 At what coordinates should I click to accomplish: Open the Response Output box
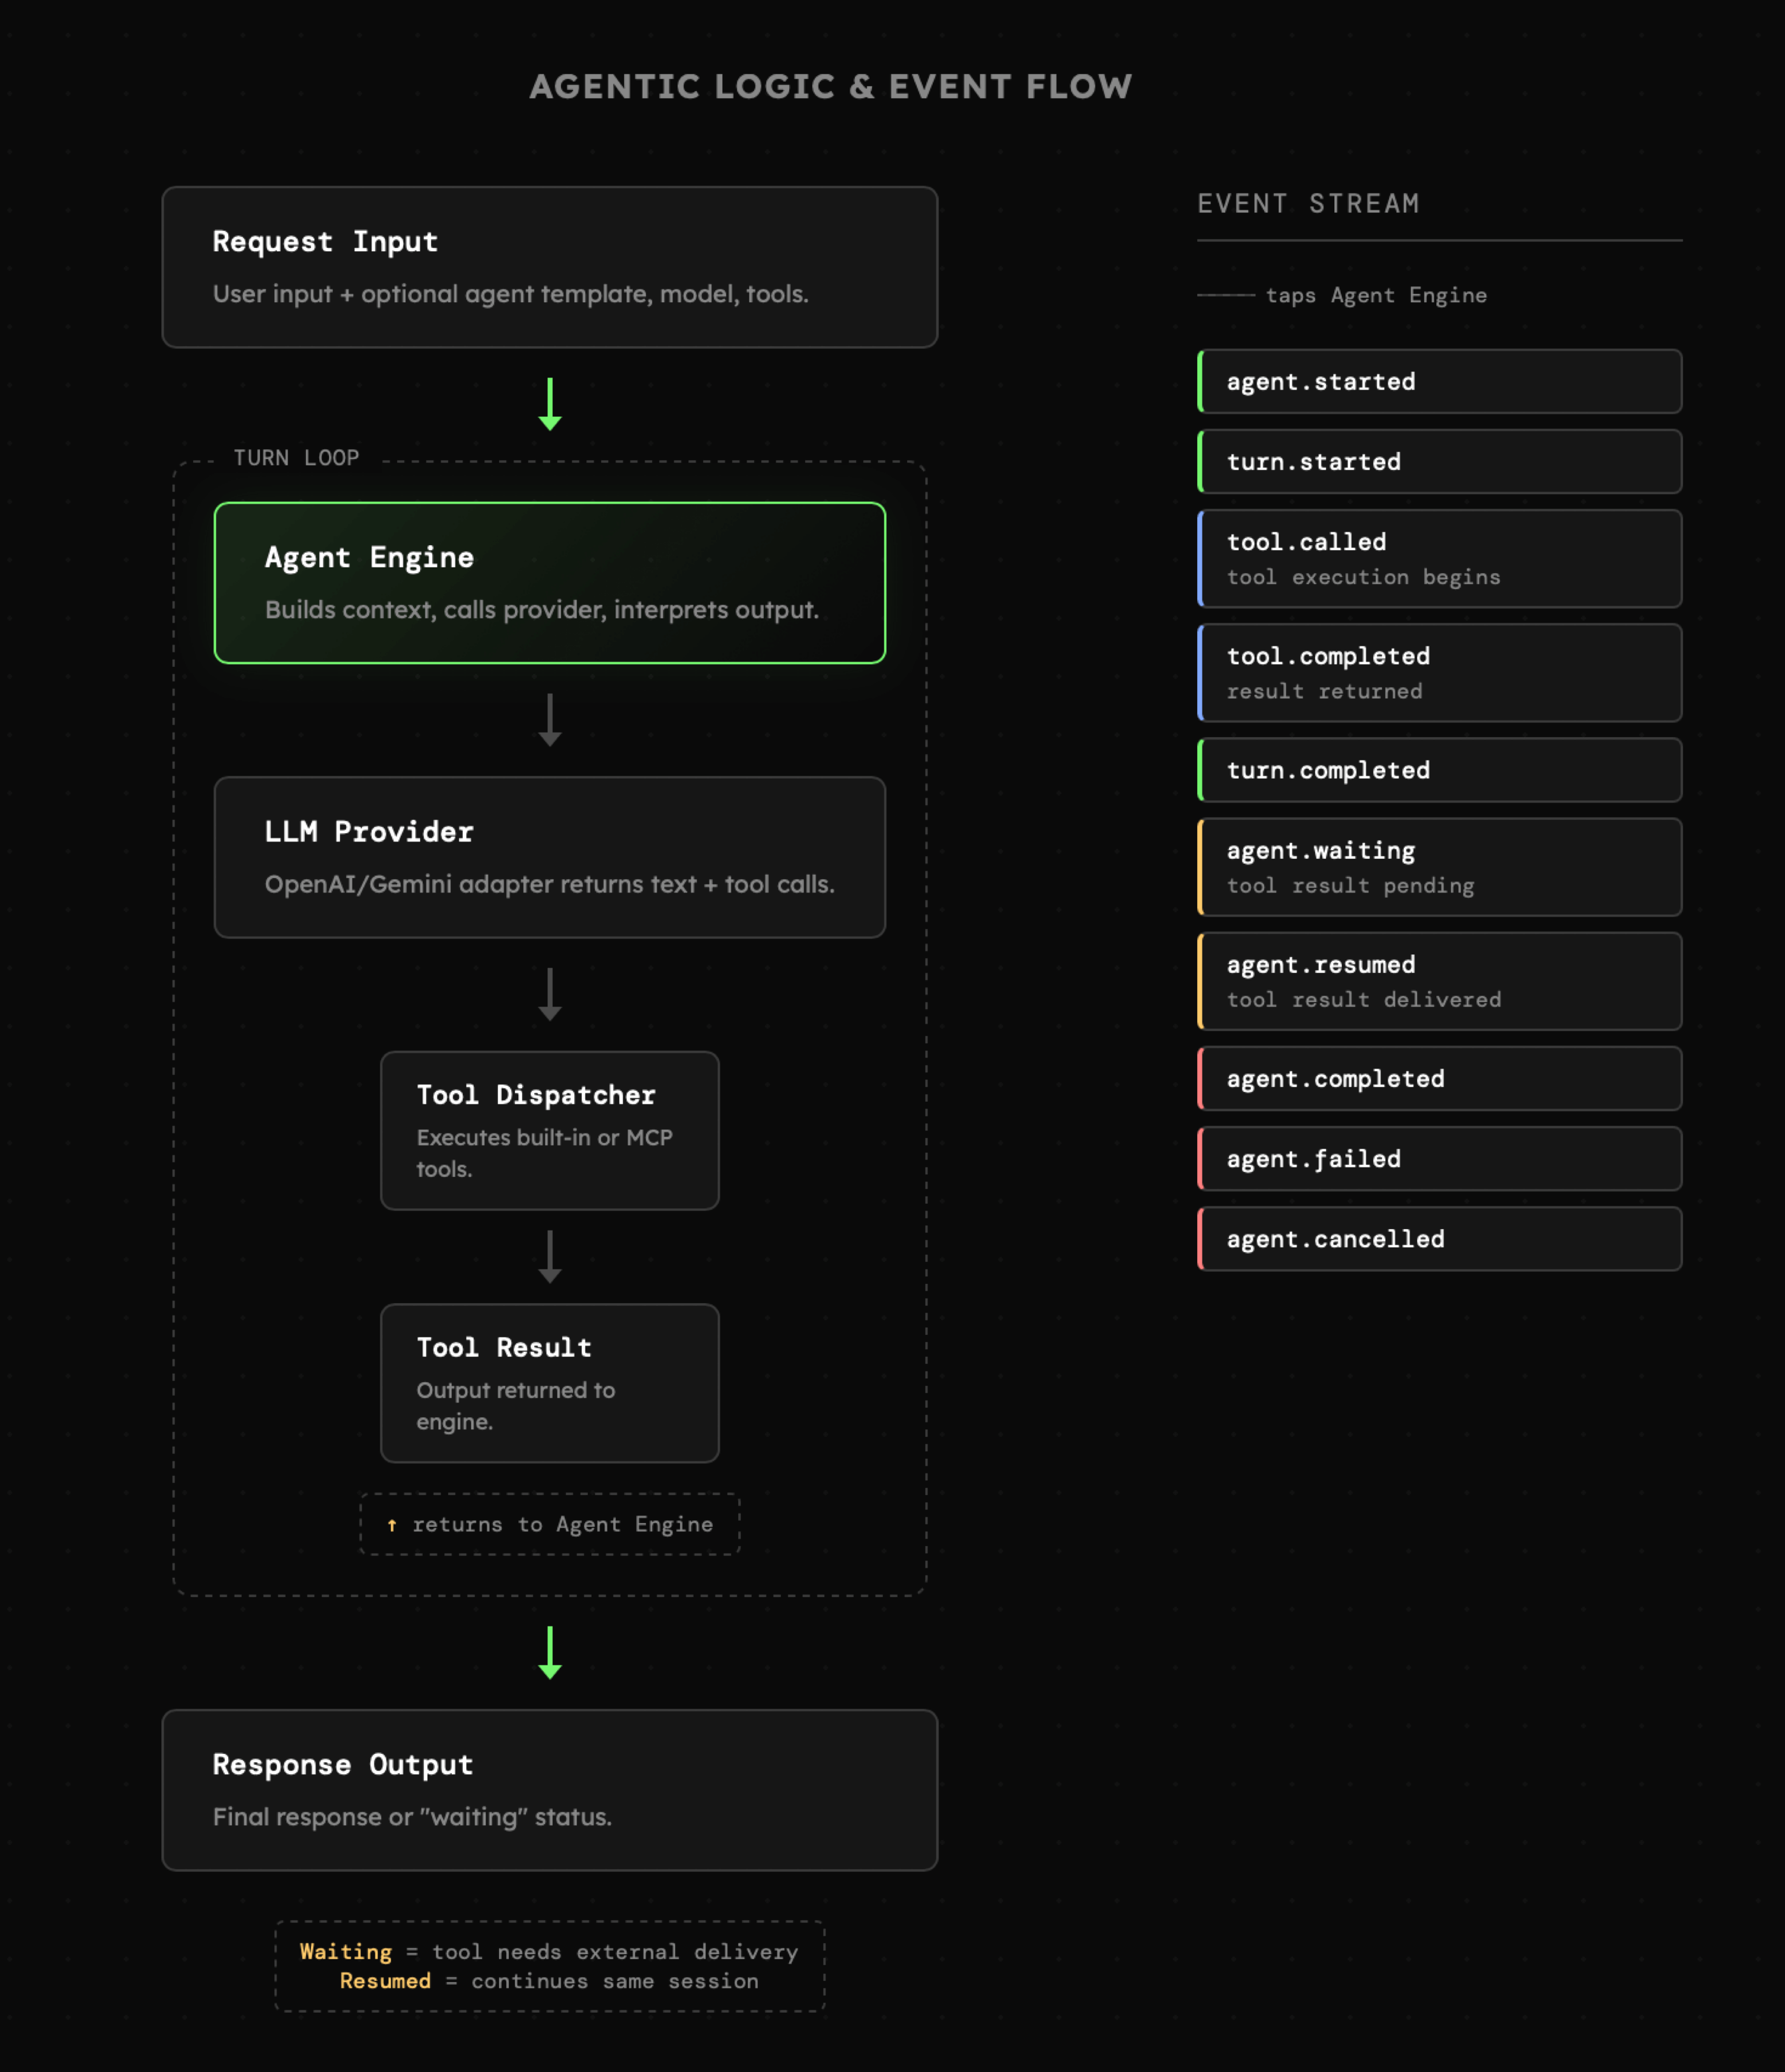click(x=549, y=1790)
